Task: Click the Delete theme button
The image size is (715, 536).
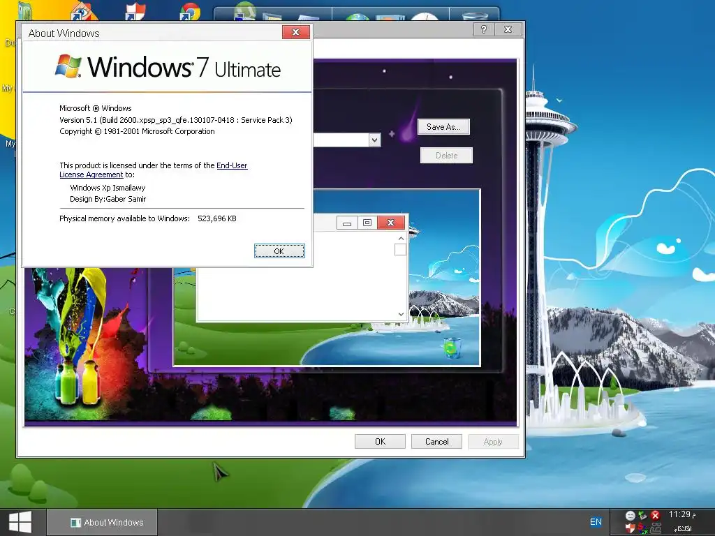Action: [x=446, y=156]
